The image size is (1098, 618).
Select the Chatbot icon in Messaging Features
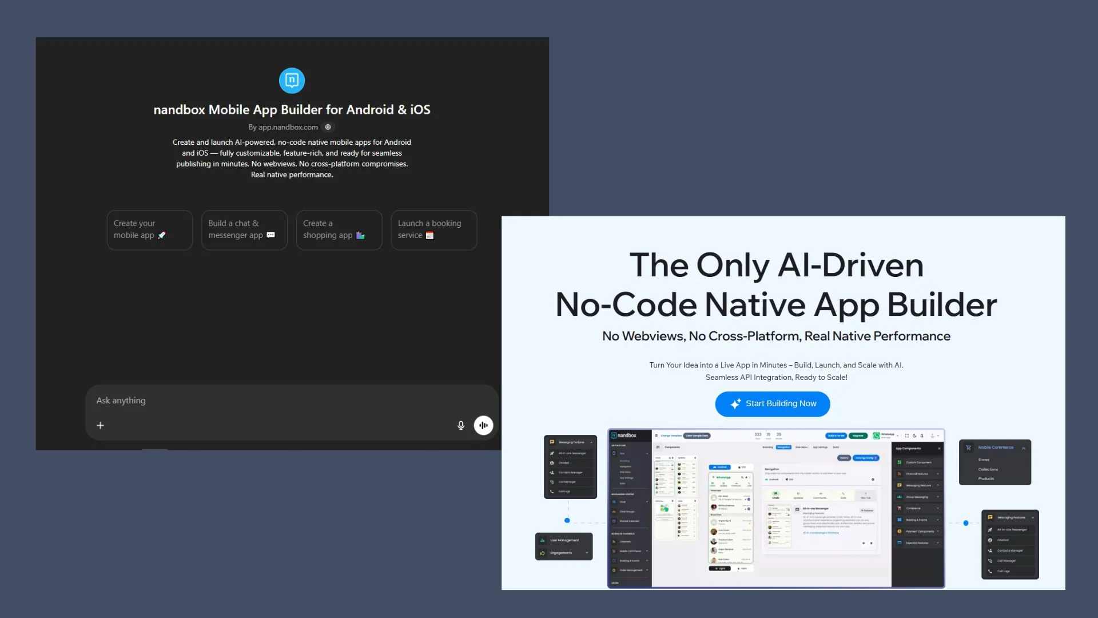click(x=552, y=463)
